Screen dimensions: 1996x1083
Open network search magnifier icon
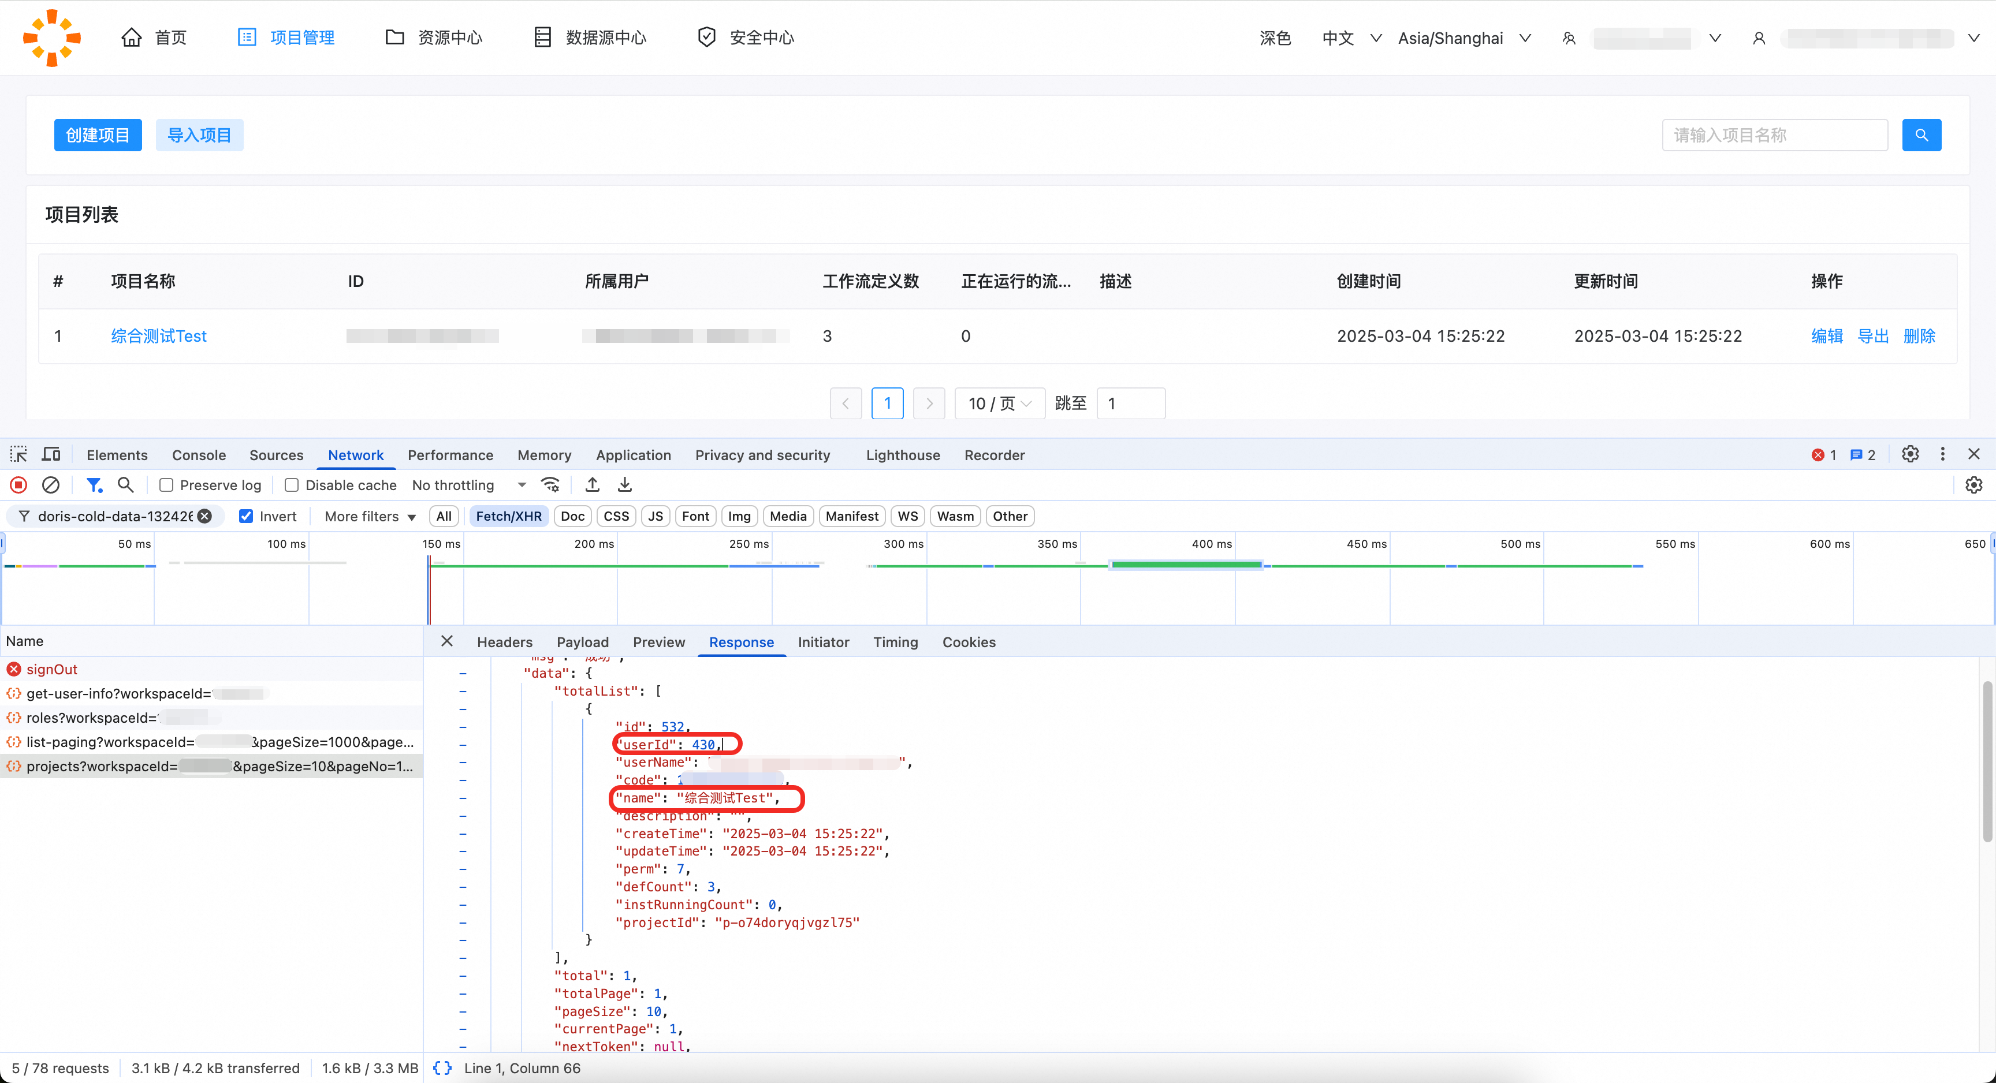[125, 485]
